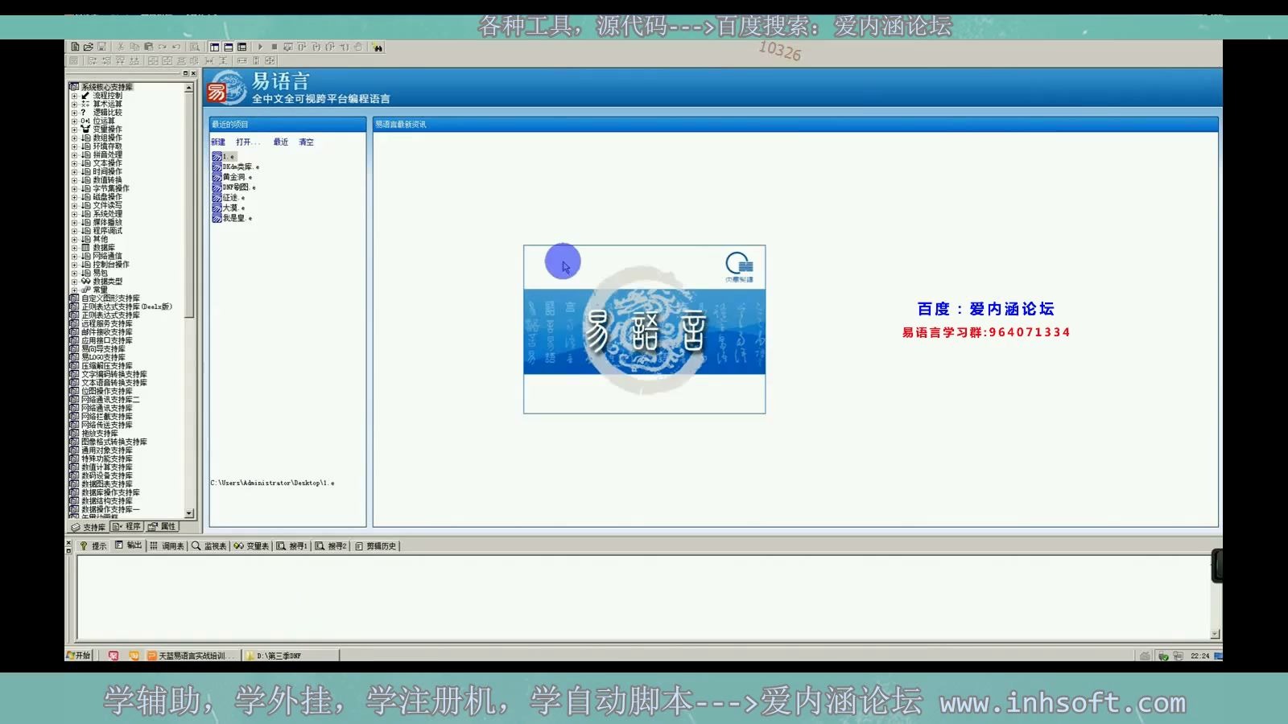Select recent project 1.e

click(x=224, y=156)
